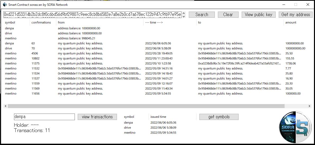Minimize the sorascan window
This screenshot has height=145, width=315.
point(284,4)
